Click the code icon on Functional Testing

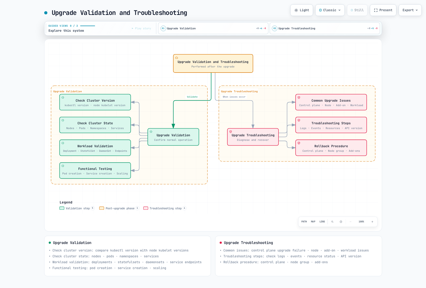coord(63,166)
